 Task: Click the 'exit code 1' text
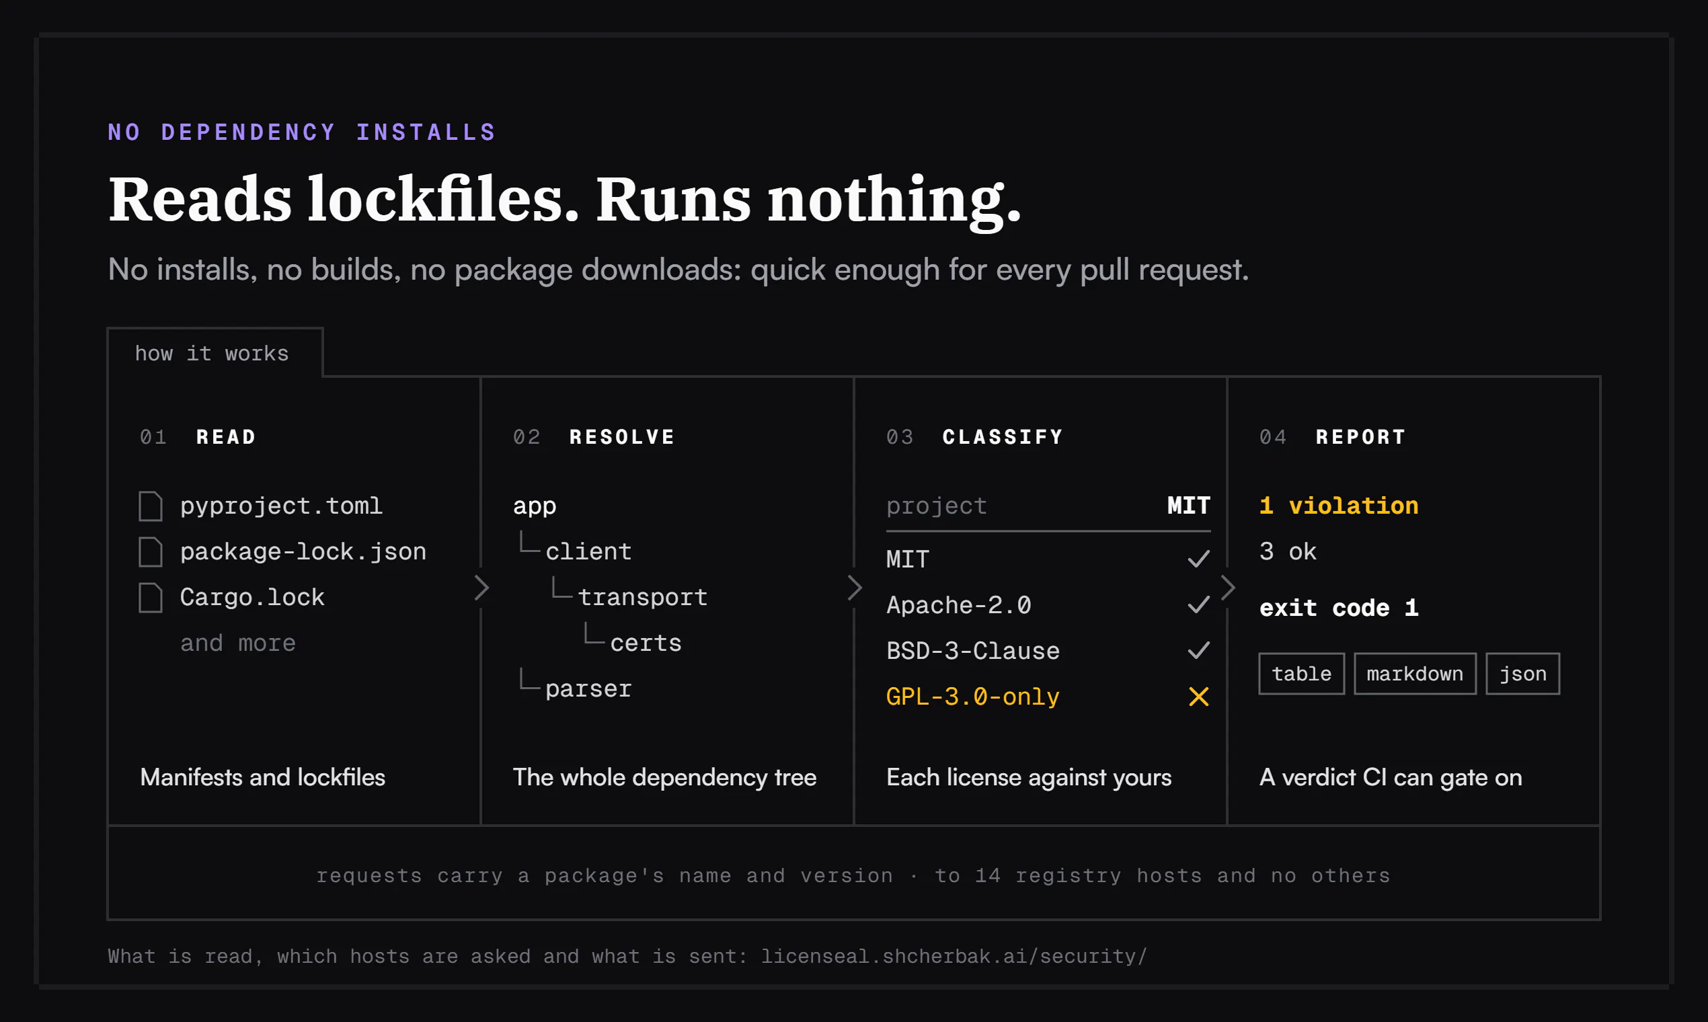click(1339, 607)
